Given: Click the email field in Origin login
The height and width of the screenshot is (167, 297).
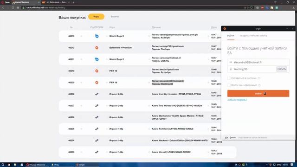Looking at the screenshot, I should tap(258, 62).
